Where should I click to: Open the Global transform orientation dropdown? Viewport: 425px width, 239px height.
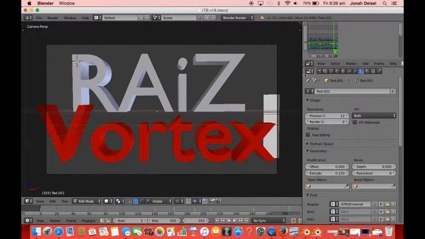tap(161, 201)
